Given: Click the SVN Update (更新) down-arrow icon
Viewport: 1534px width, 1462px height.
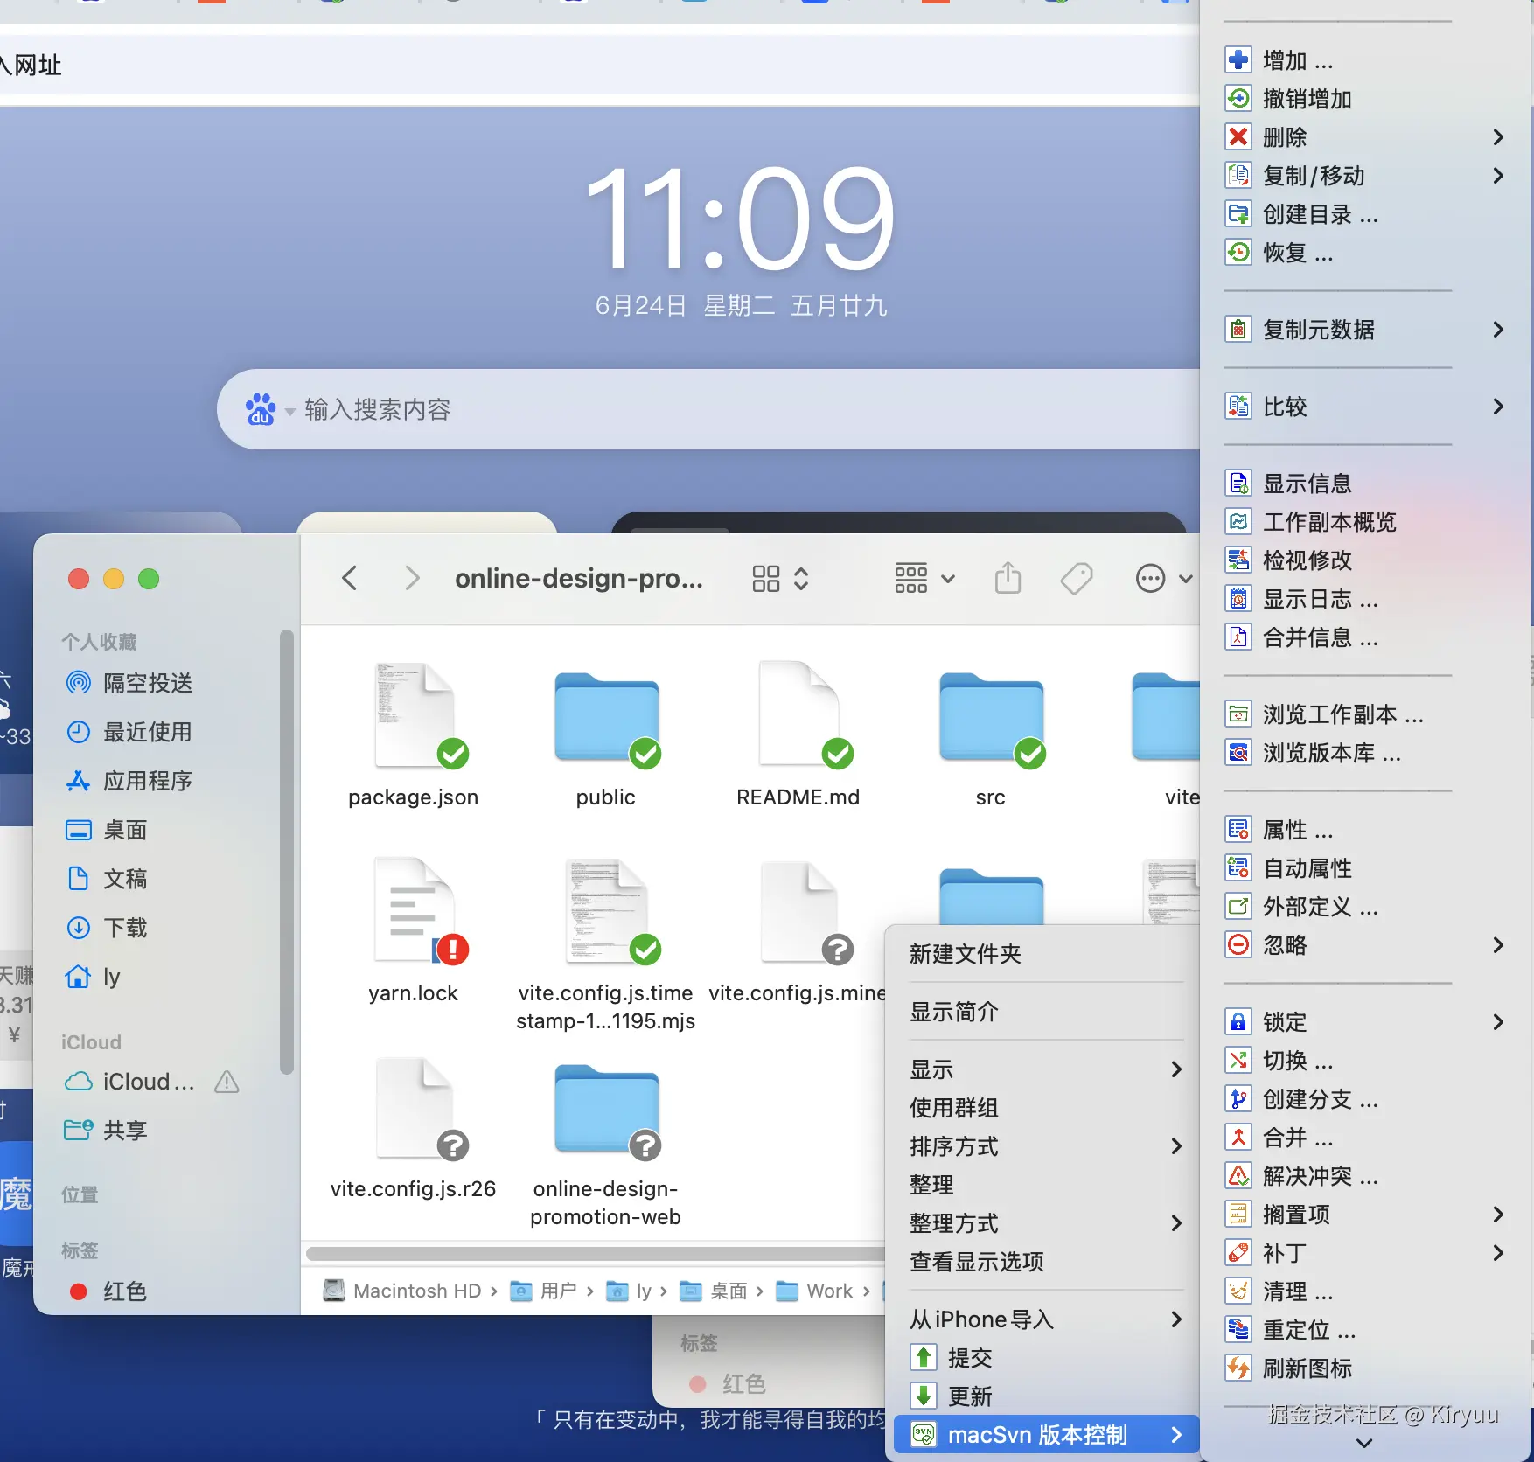Looking at the screenshot, I should click(x=924, y=1396).
